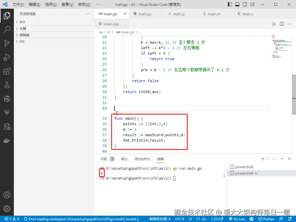Open the 输出 output panel tab

click(124, 159)
